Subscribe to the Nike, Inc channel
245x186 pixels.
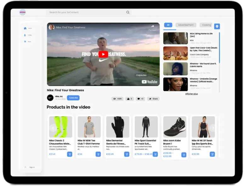pos(73,98)
